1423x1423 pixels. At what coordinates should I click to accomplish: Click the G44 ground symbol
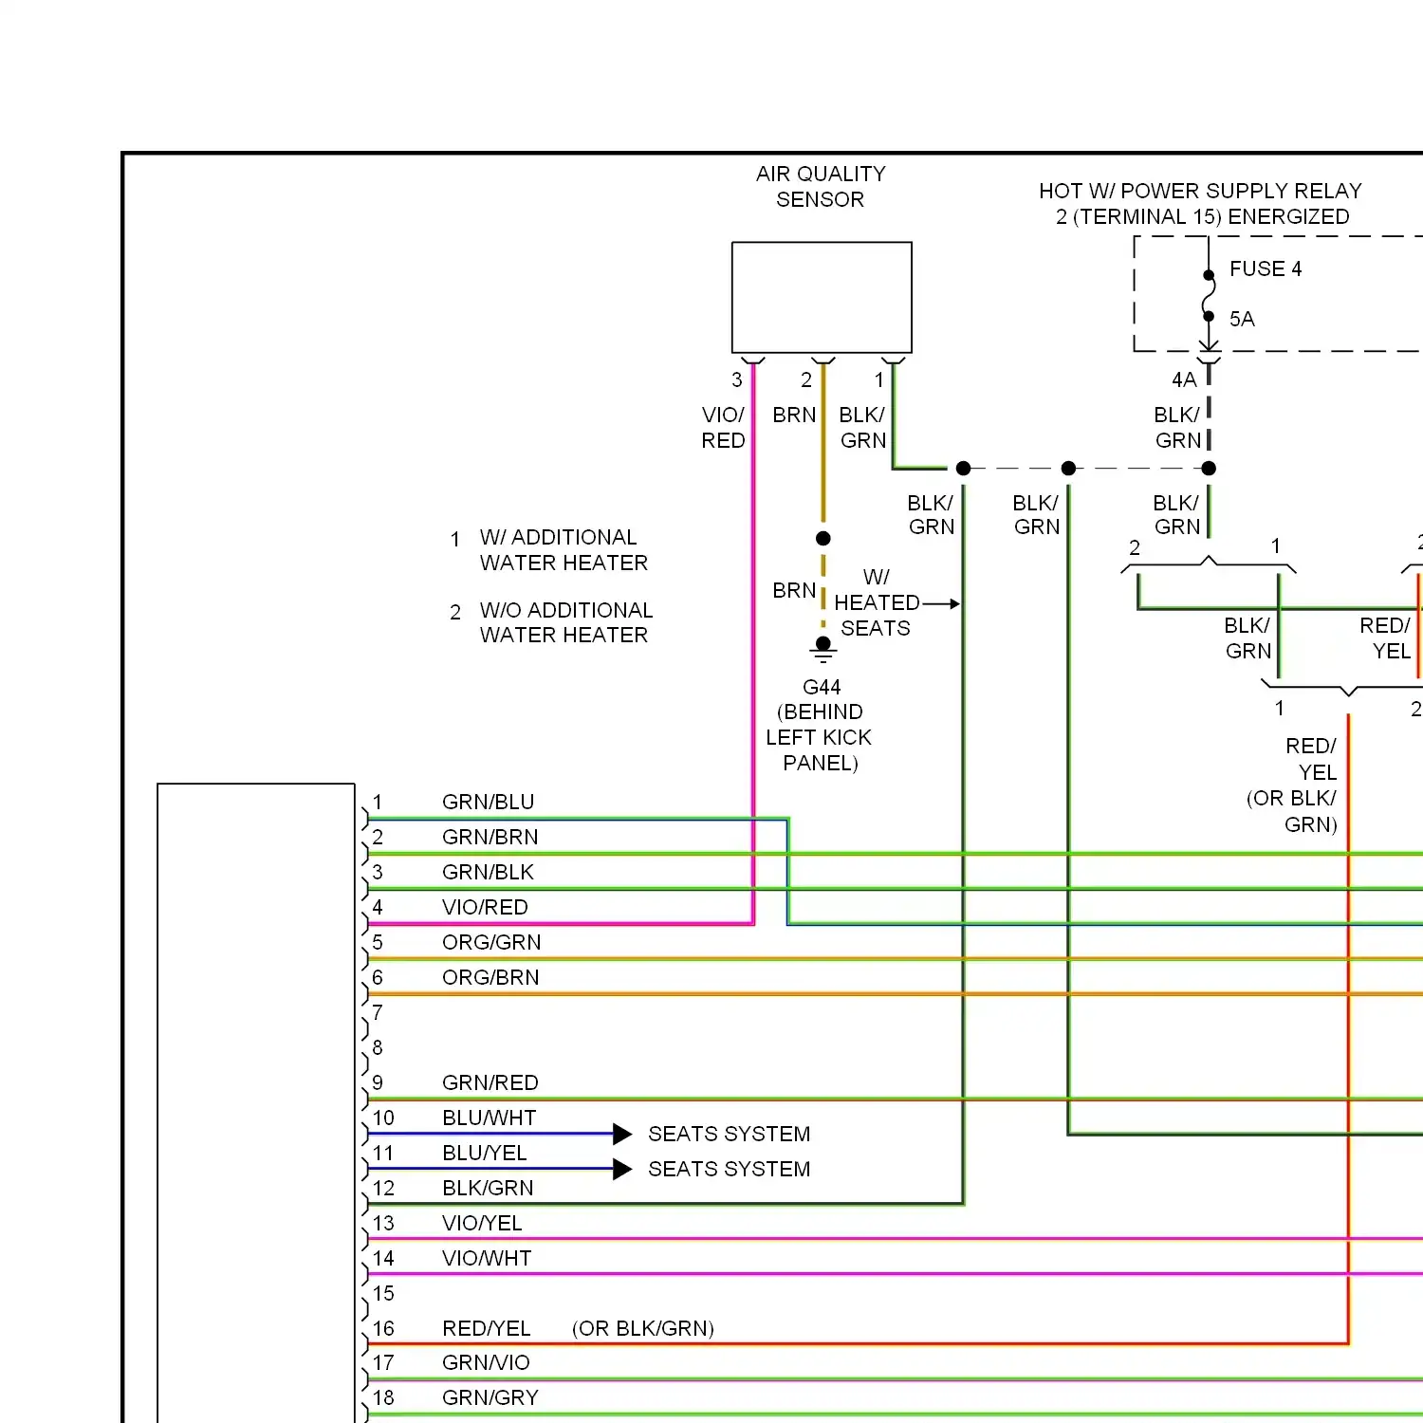point(823,651)
